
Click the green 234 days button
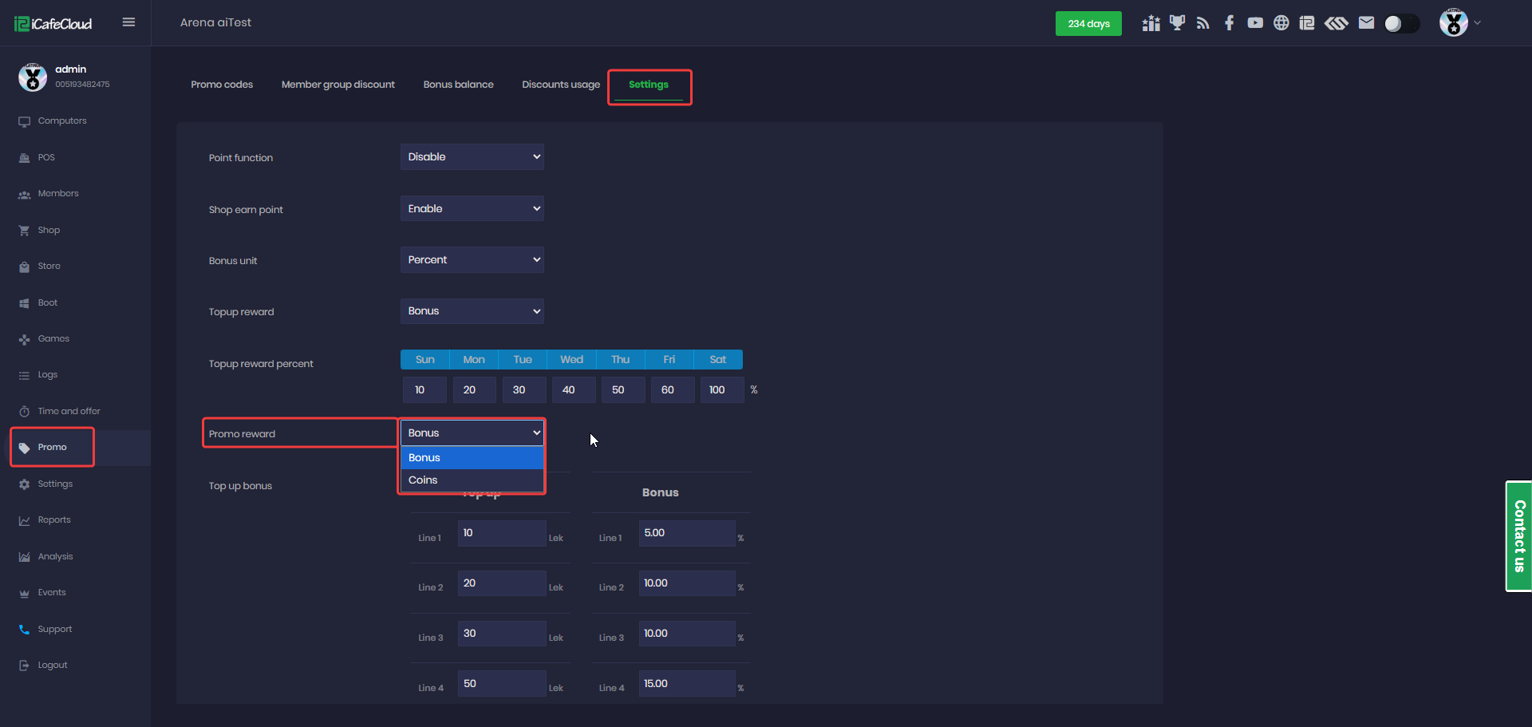pyautogui.click(x=1088, y=24)
